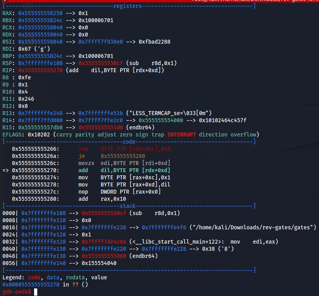Click the RSI address 0x555555559040
This screenshot has height=296, width=319.
(x=40, y=42)
